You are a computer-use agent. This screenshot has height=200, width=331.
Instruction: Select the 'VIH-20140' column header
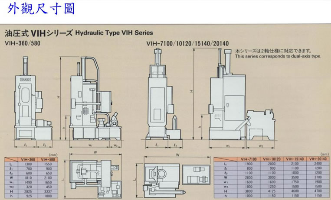tap(318, 159)
